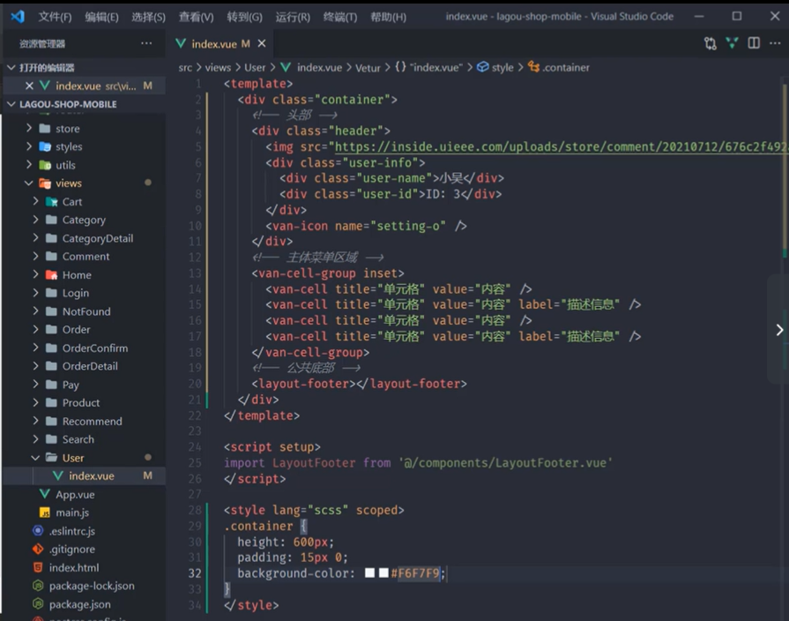Close index.vue in open editors list

click(x=29, y=86)
